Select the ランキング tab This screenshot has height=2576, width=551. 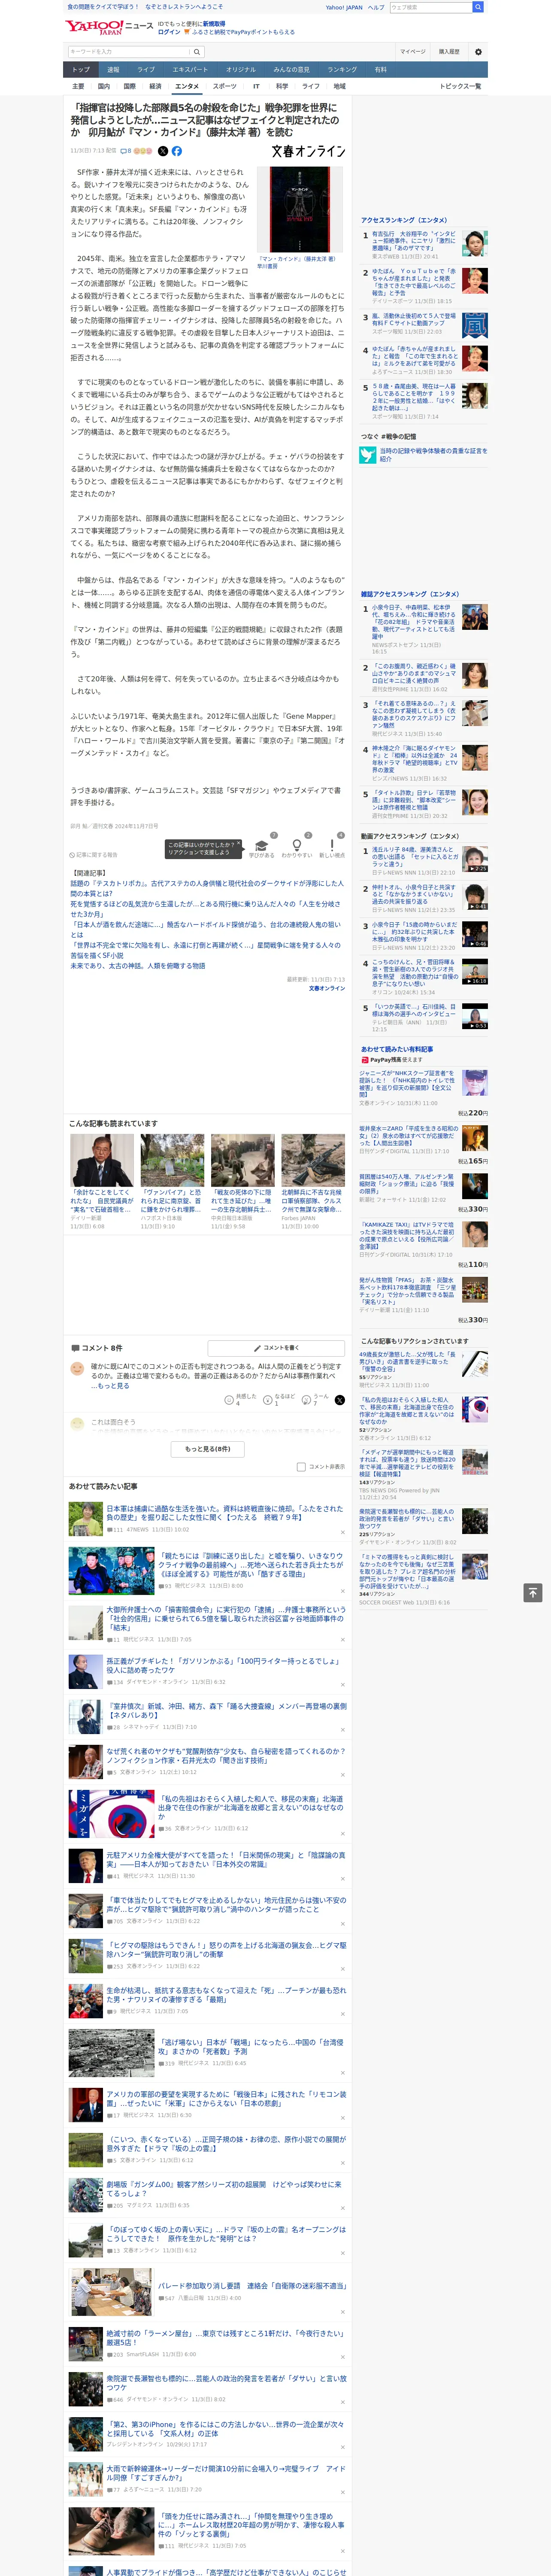[x=342, y=70]
